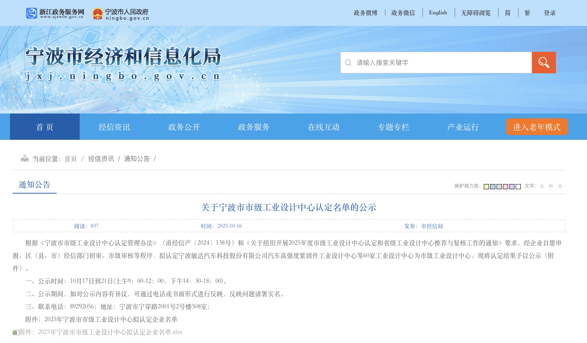
Task: Open the 在线互动 navigation menu
Action: point(323,127)
